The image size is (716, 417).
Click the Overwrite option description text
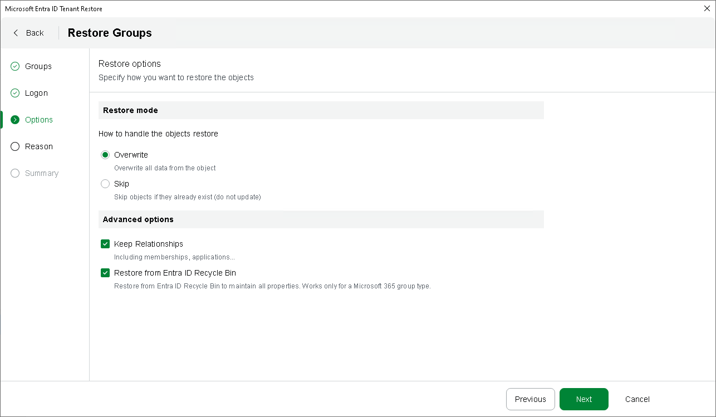[x=165, y=168]
